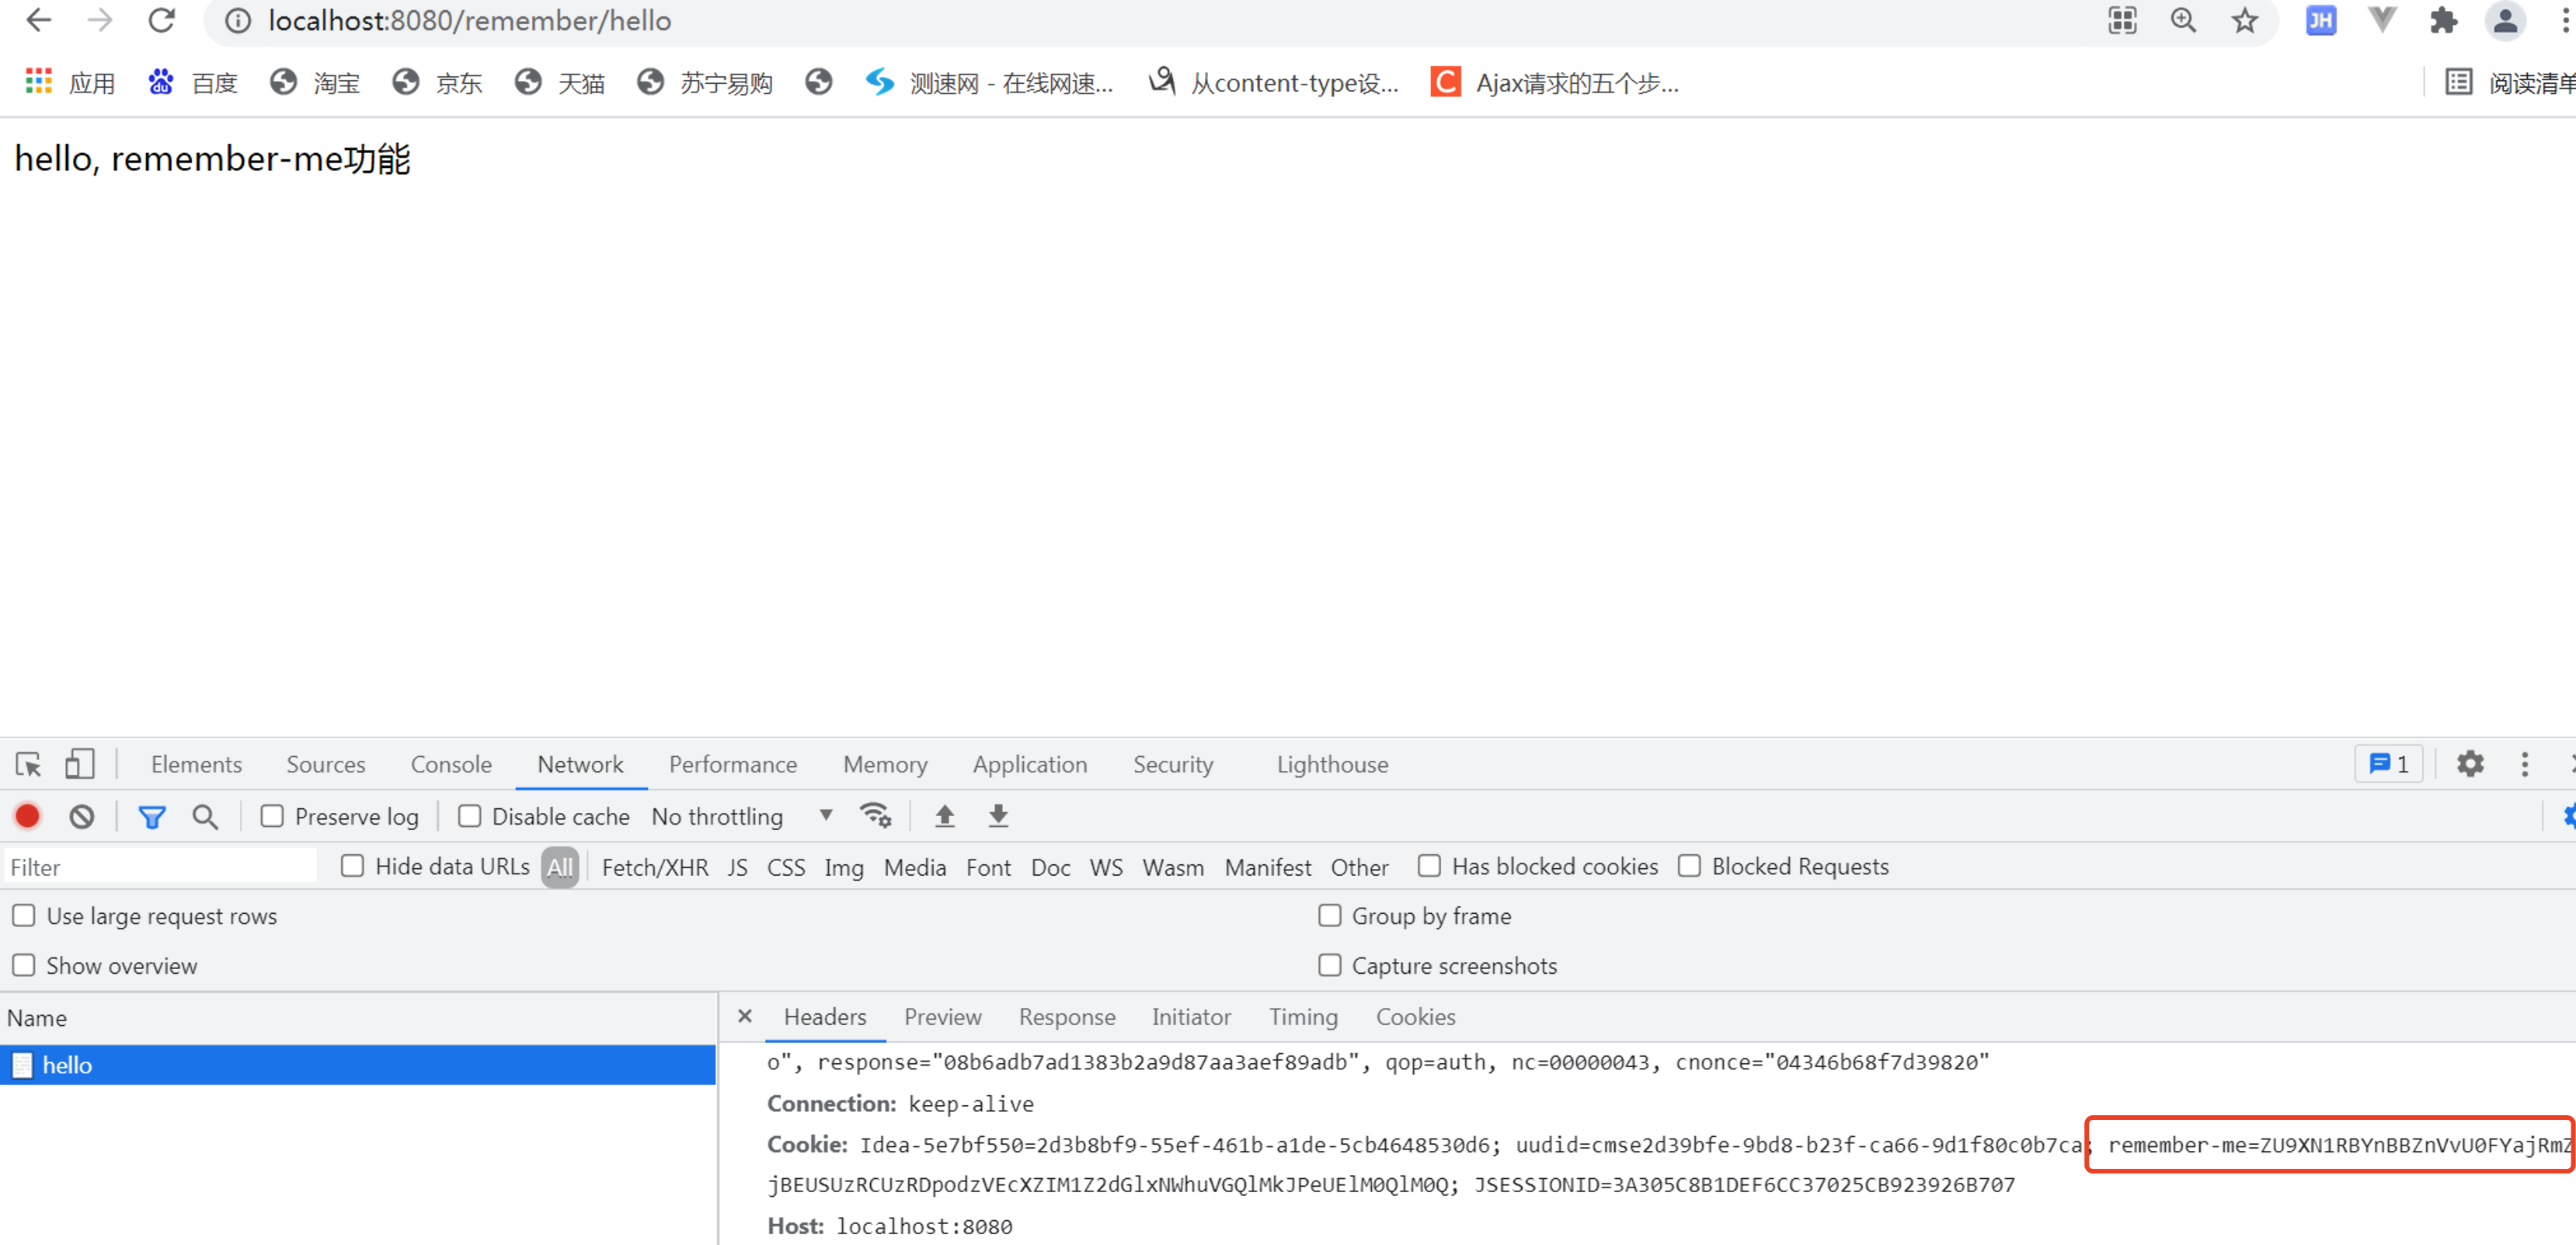Click the record network log button
This screenshot has height=1245, width=2576.
pyautogui.click(x=28, y=817)
